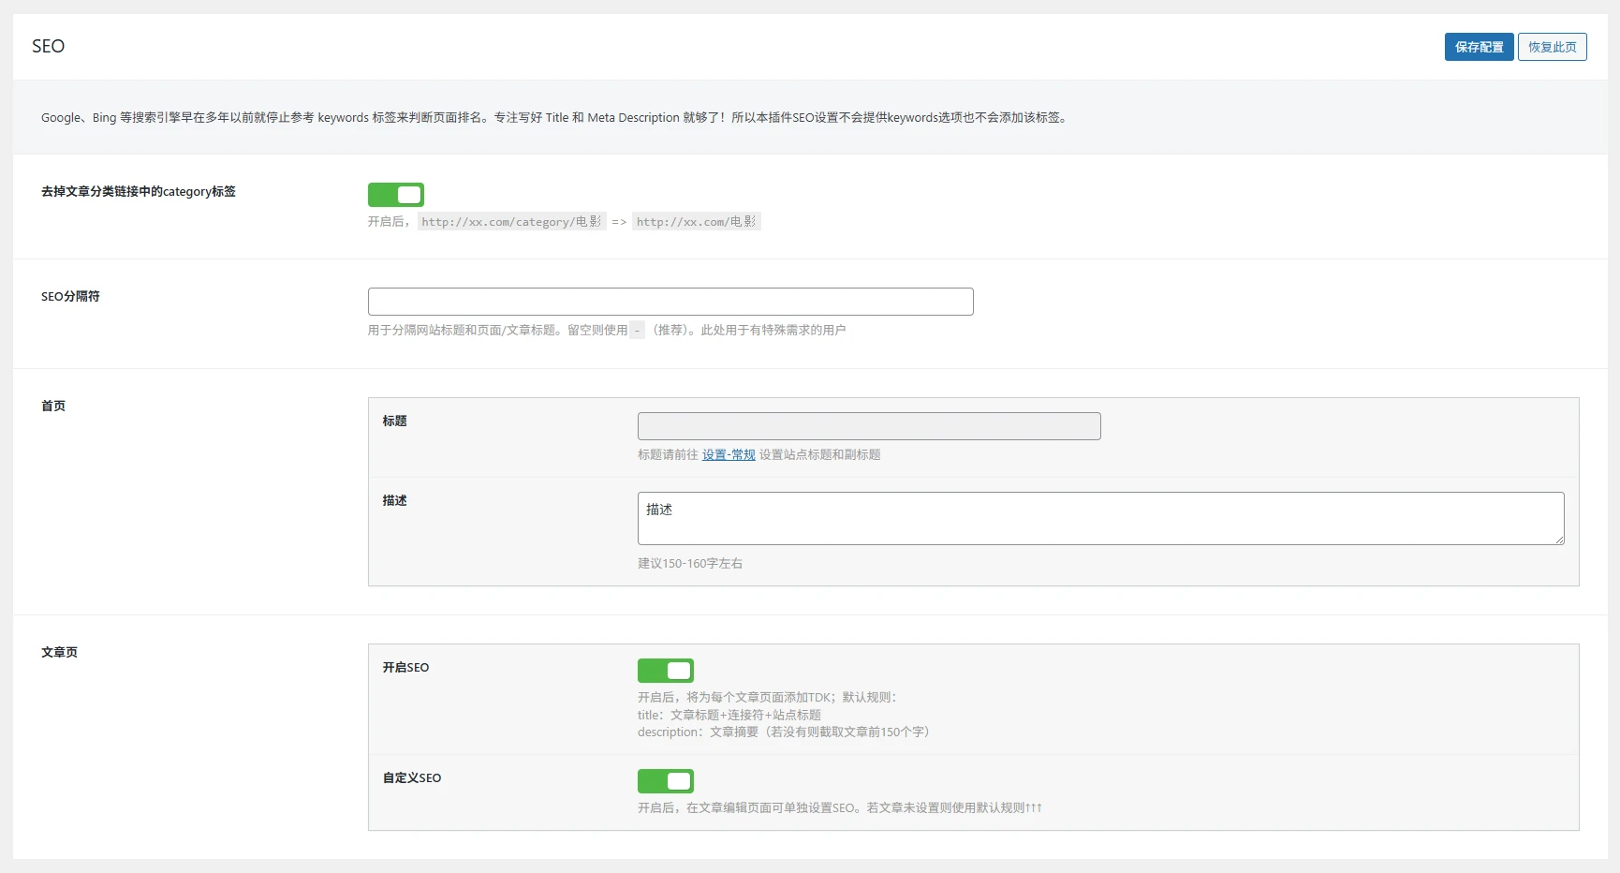Screen dimensions: 1620x873
Task: Disable the category标签 removal toggle
Action: (x=396, y=194)
